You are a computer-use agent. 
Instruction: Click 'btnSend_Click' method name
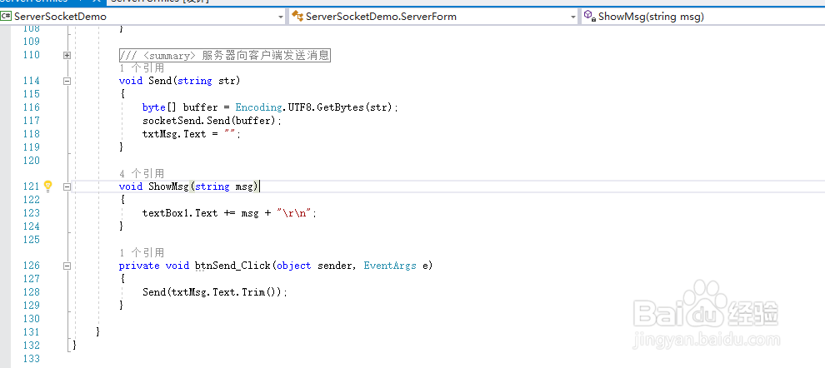(233, 266)
